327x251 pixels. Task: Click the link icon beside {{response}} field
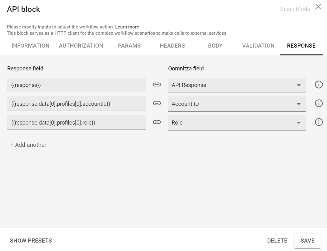point(157,85)
